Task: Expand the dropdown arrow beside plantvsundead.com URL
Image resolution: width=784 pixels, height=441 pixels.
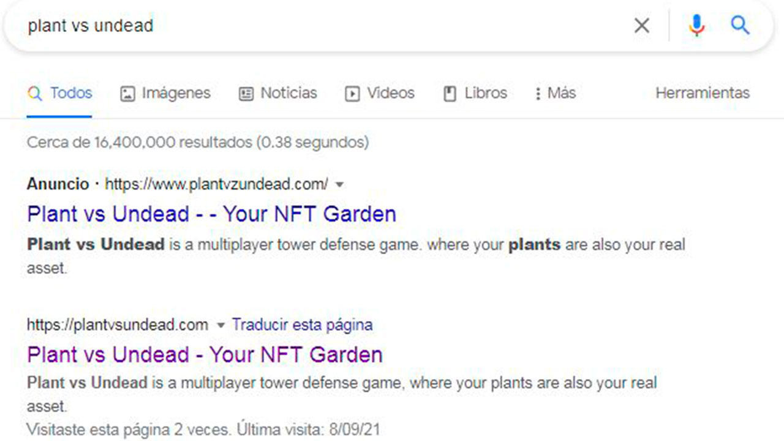Action: (x=221, y=325)
